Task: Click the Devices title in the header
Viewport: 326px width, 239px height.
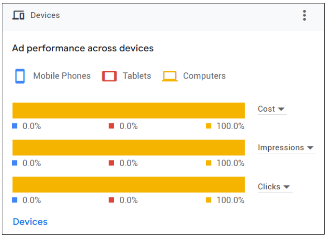Action: [x=45, y=15]
